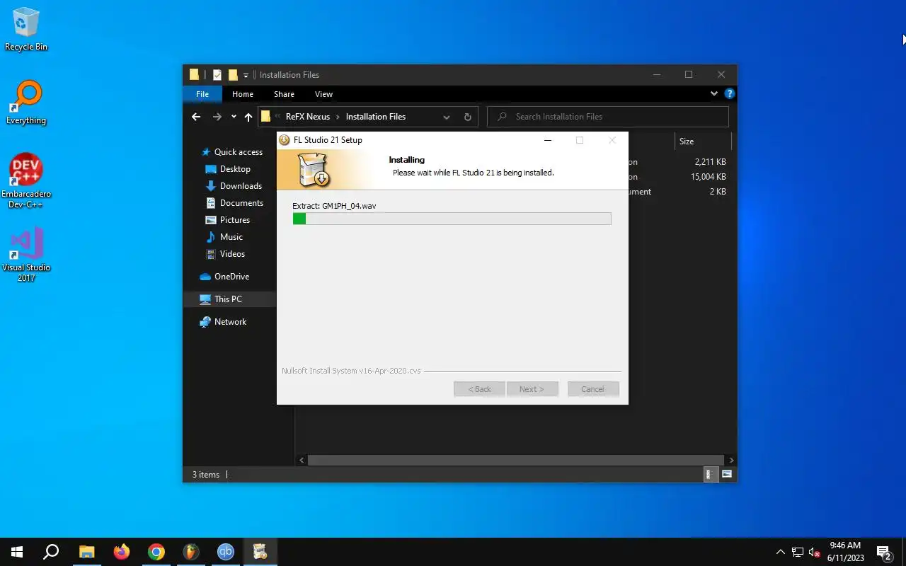Open the Everything search desktop icon

[26, 103]
